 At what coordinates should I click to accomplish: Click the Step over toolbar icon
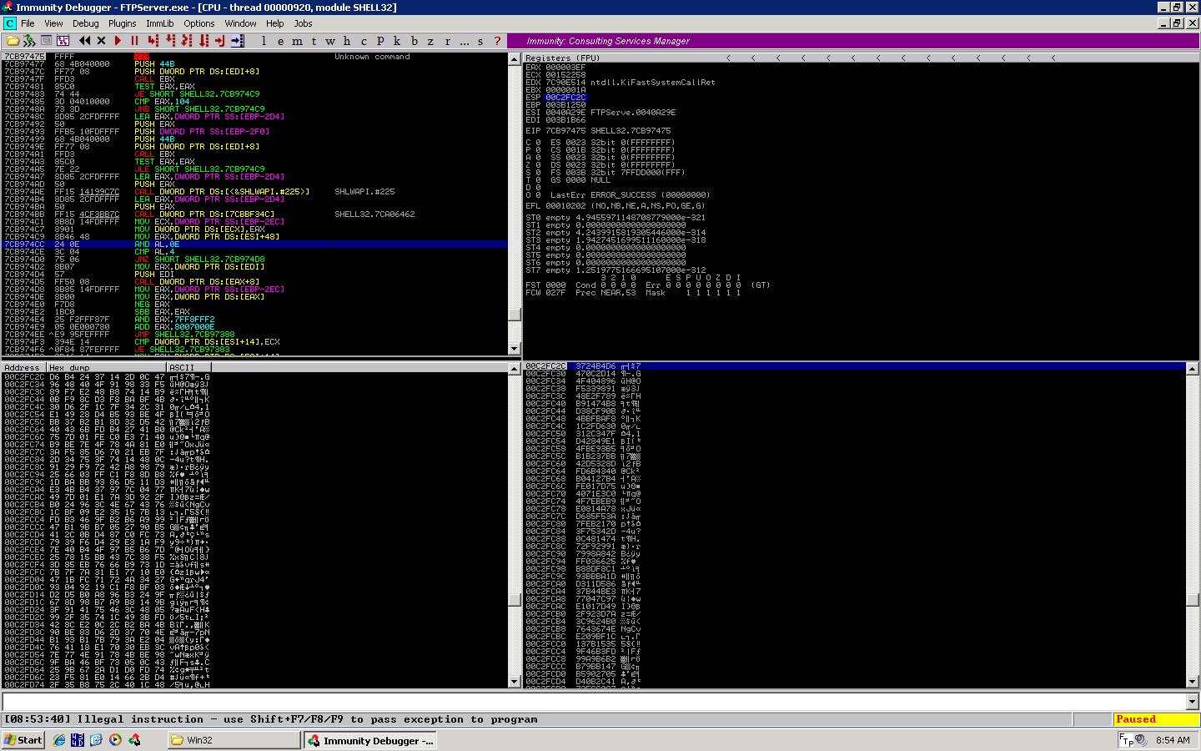170,41
